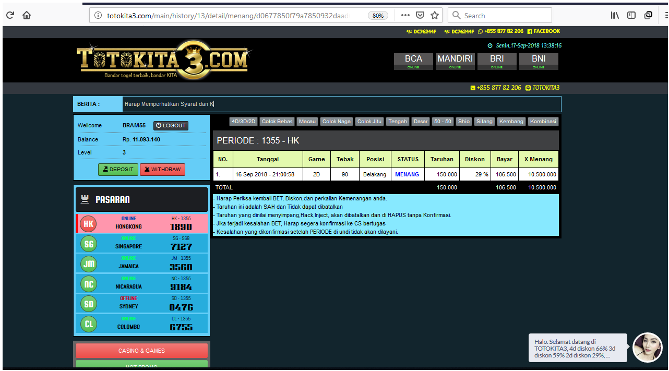Select the JM Jamaica market icon
The image size is (669, 371).
[89, 264]
